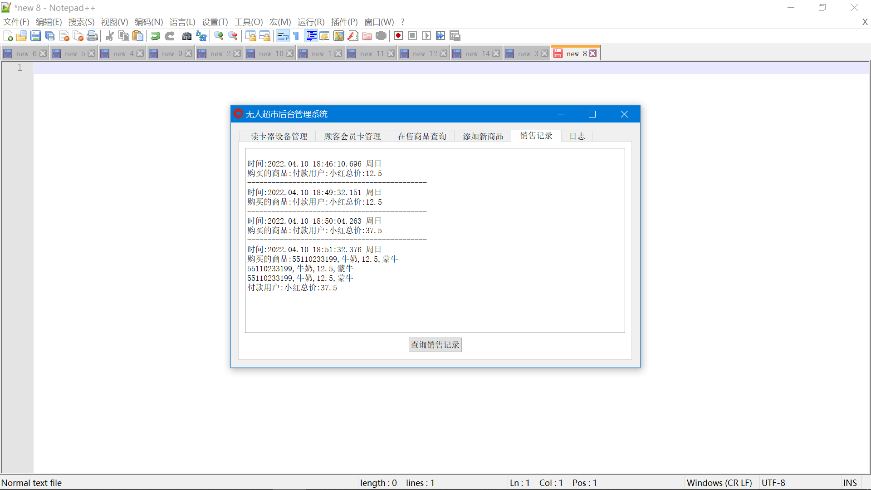
Task: Toggle the Word Wrap toolbar button
Action: 282,36
